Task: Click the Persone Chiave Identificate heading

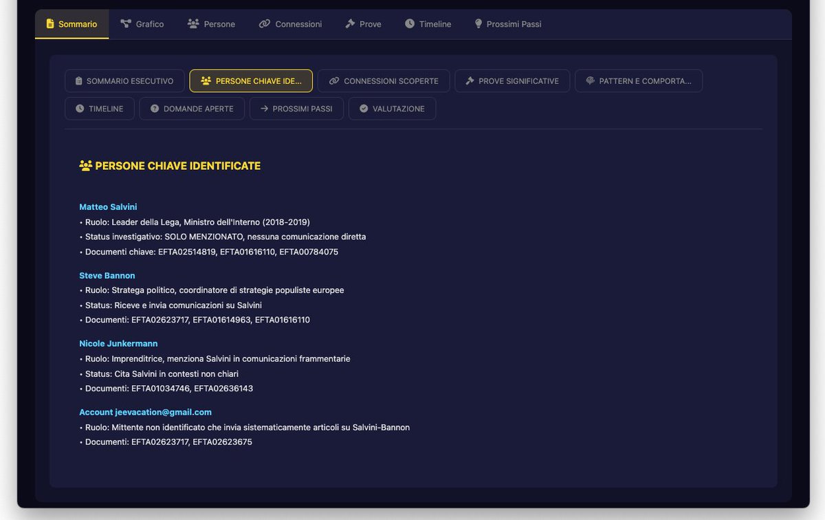Action: pyautogui.click(x=177, y=166)
